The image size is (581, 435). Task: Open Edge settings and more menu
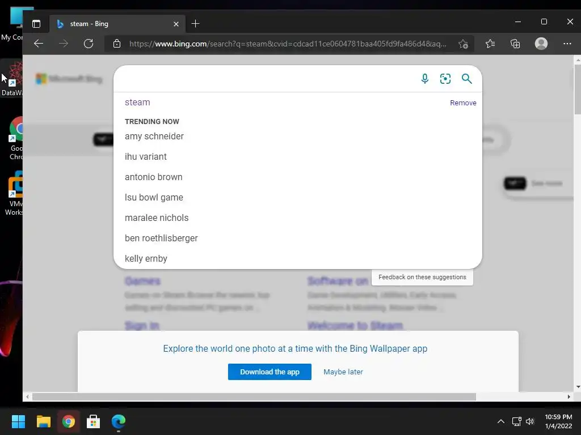click(x=567, y=44)
